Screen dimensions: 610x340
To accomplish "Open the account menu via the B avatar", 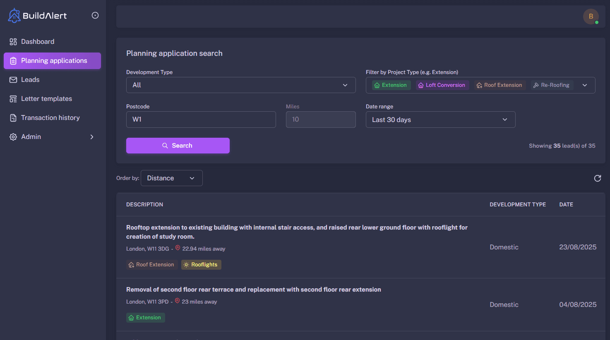I will 591,17.
